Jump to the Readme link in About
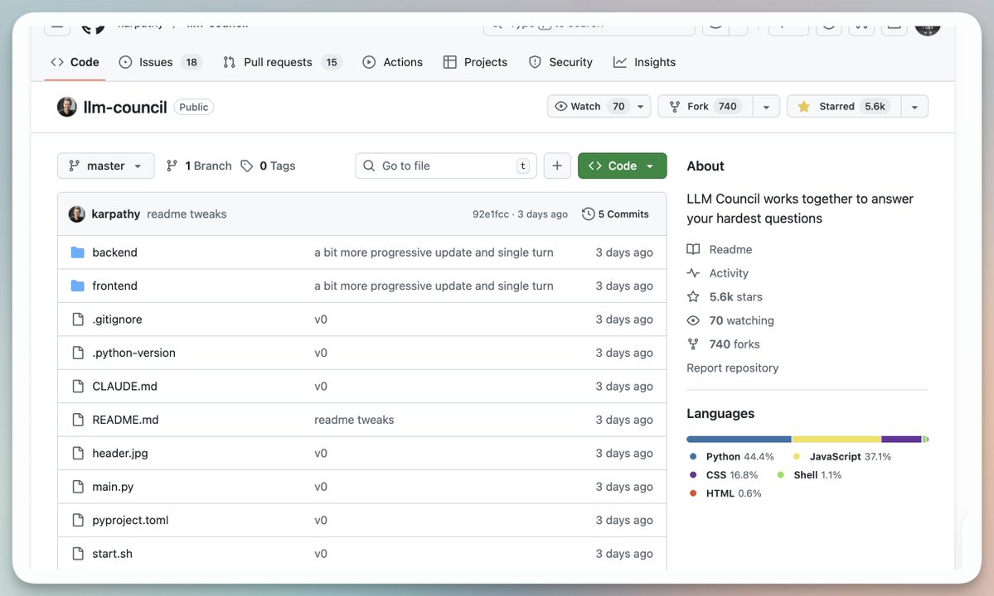Screen dimensions: 994x596 [720, 249]
